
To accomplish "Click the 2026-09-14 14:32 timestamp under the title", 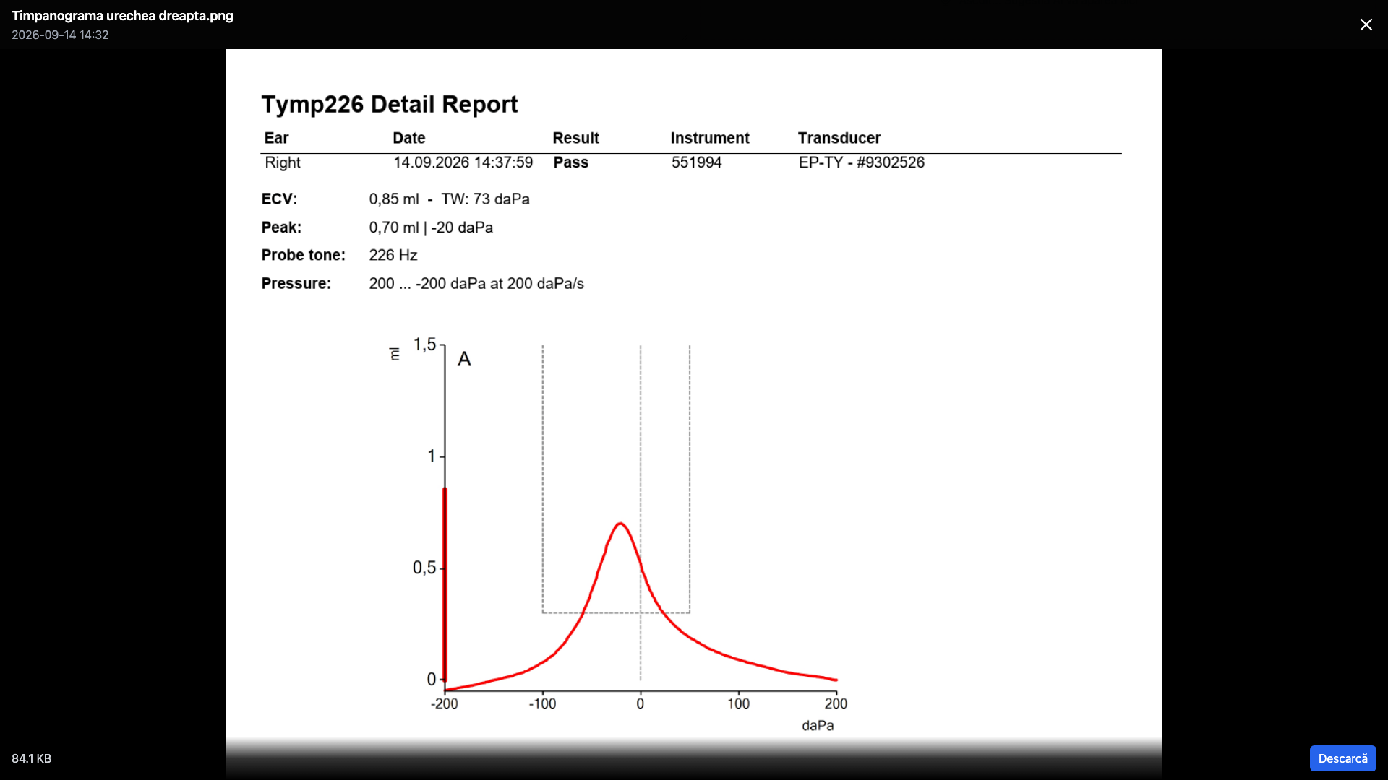I will 60,35.
